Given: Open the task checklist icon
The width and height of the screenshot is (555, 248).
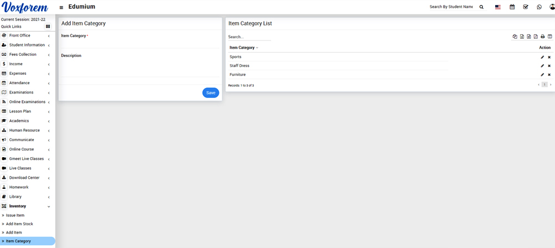Looking at the screenshot, I should tap(526, 7).
